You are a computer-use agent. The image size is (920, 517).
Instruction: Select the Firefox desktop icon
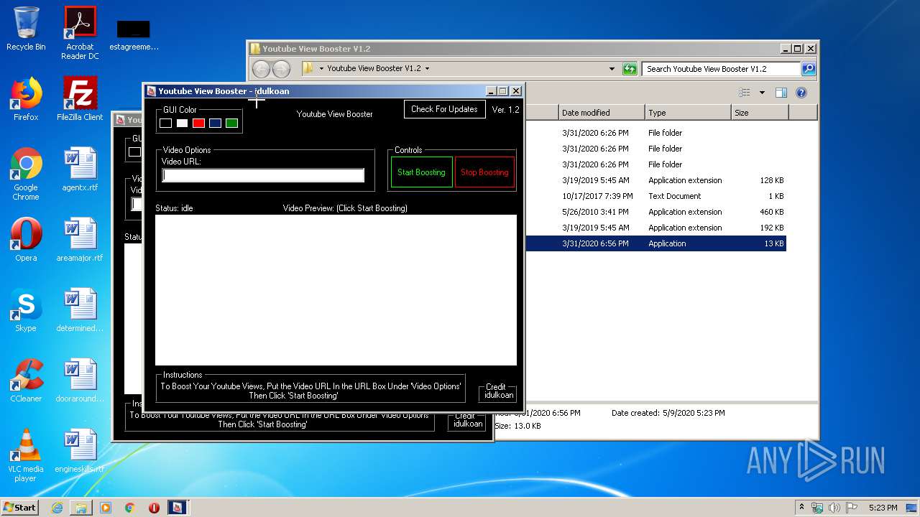[x=26, y=99]
